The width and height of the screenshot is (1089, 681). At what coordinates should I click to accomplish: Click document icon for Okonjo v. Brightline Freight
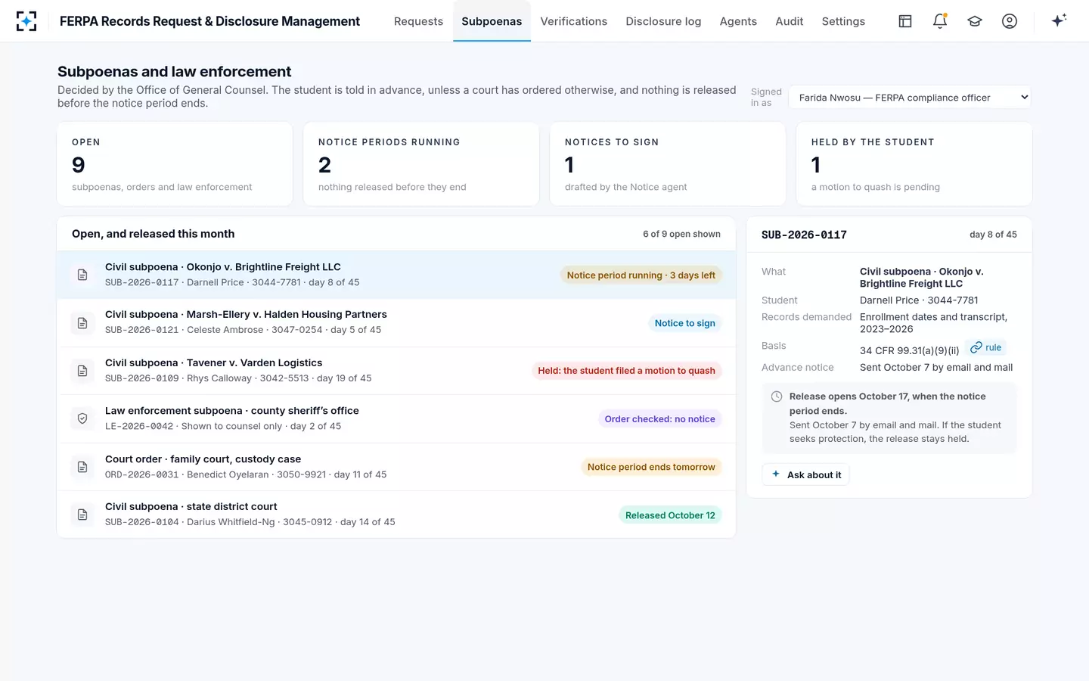(x=82, y=275)
